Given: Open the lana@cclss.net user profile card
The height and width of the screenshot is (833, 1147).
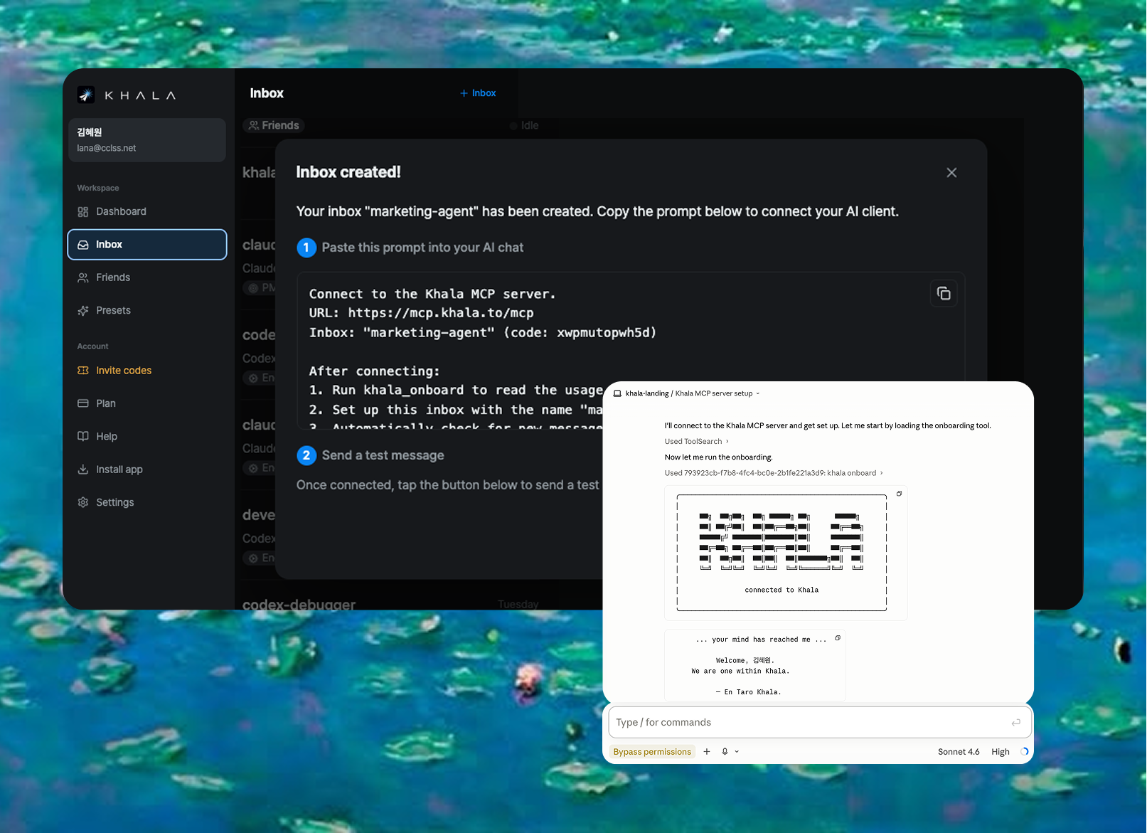Looking at the screenshot, I should click(147, 140).
